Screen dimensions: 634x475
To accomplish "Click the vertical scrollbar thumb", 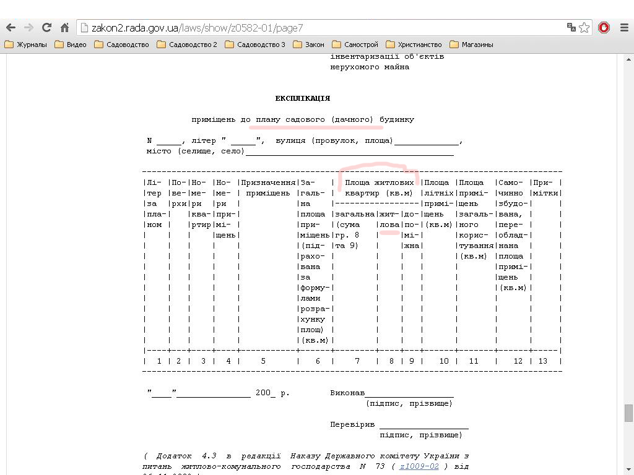I will pyautogui.click(x=628, y=413).
